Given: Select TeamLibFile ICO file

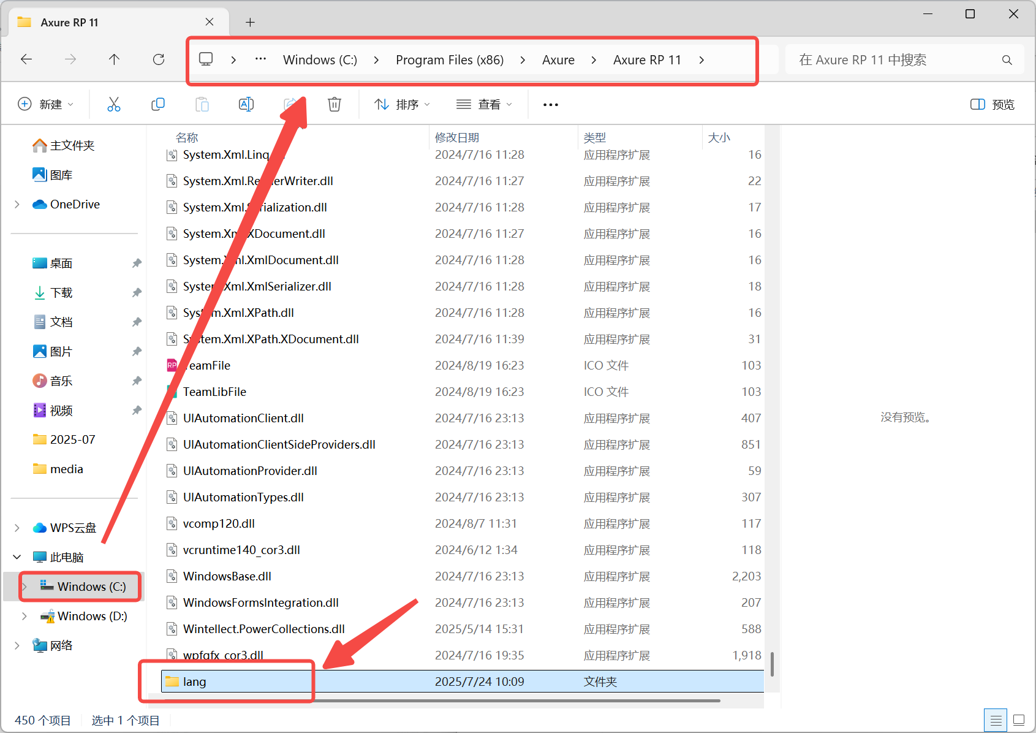Looking at the screenshot, I should pos(214,392).
